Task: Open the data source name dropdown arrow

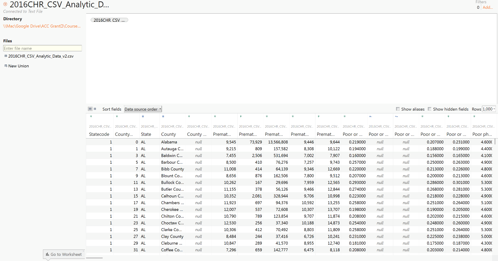Action: tap(5, 5)
